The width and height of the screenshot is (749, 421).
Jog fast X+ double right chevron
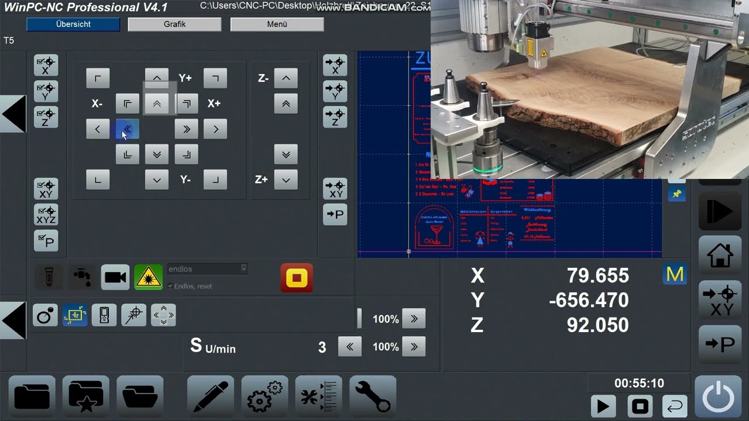point(187,129)
